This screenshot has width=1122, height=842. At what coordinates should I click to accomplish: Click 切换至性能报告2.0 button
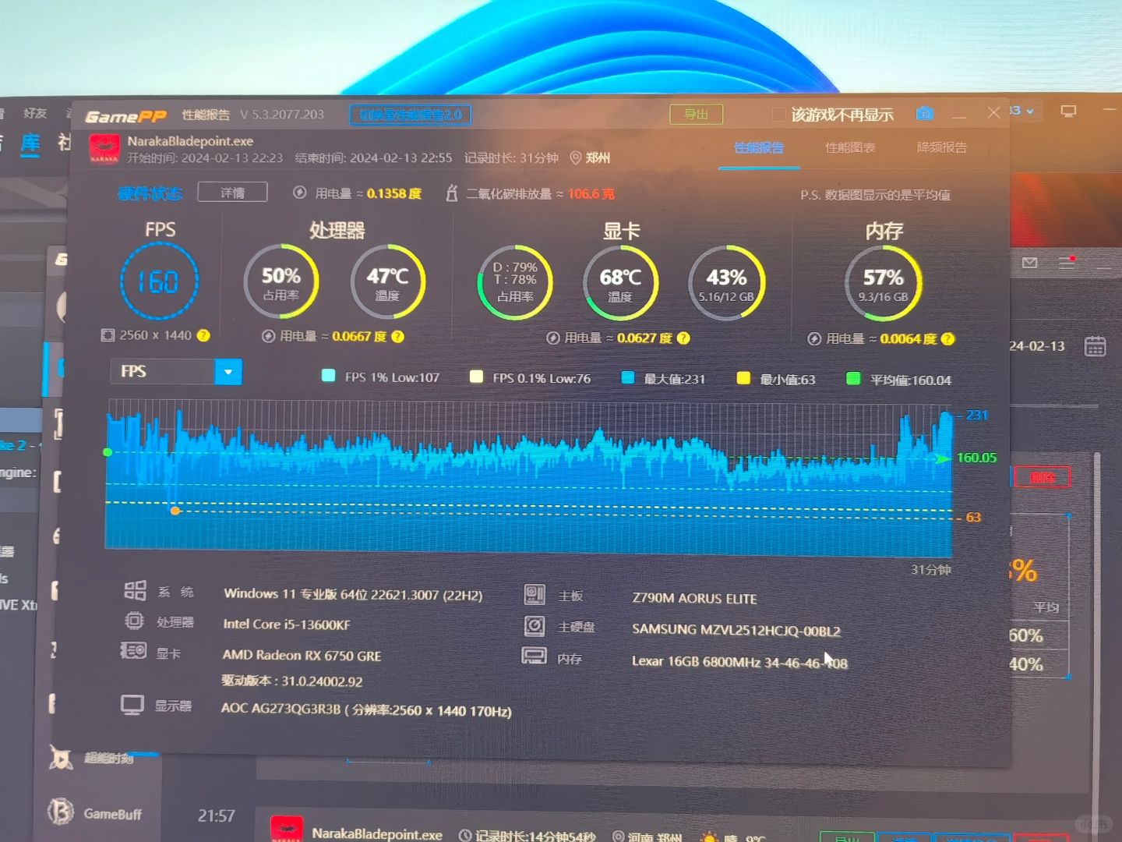click(411, 115)
